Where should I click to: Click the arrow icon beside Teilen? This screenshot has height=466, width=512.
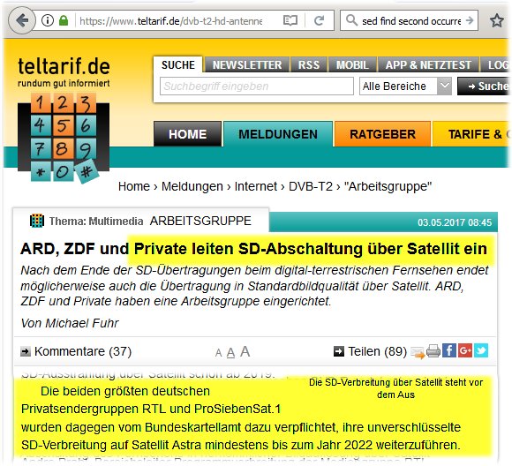tap(339, 351)
